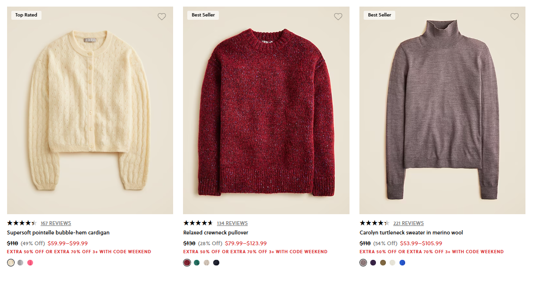Select pink color swatch for cardigan
Image resolution: width=533 pixels, height=281 pixels.
[x=30, y=263]
